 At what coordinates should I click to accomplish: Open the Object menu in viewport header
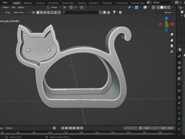pos(21,7)
